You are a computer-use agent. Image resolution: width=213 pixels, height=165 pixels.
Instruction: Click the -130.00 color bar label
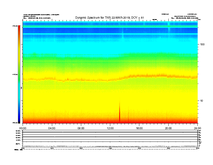pyautogui.click(x=15, y=26)
